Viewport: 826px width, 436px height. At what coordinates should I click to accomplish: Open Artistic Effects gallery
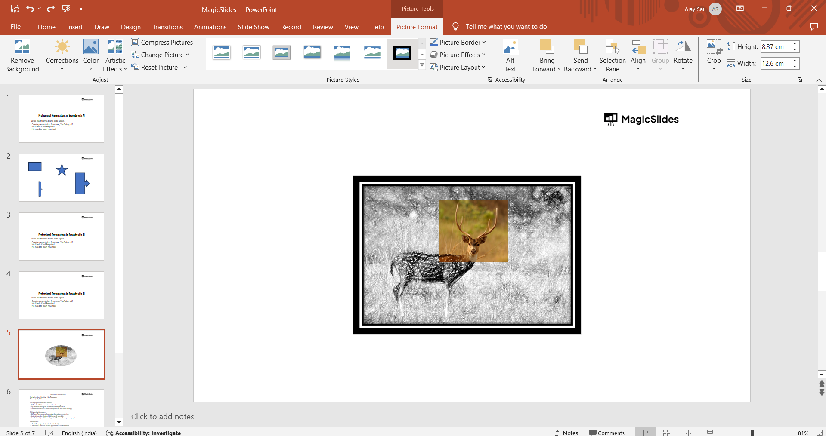(115, 55)
